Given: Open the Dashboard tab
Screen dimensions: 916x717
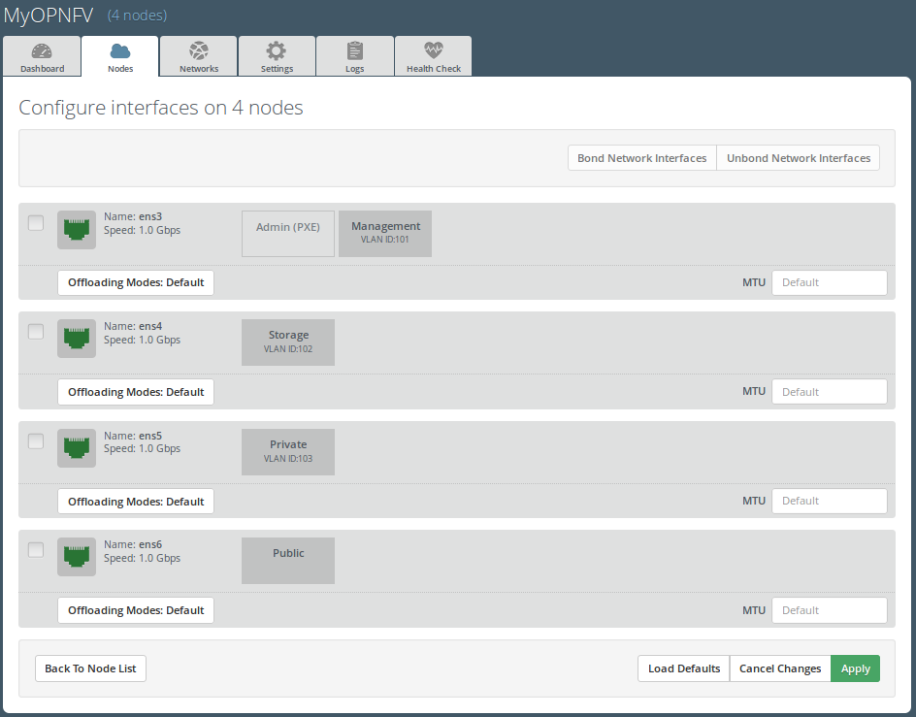Looking at the screenshot, I should (42, 57).
